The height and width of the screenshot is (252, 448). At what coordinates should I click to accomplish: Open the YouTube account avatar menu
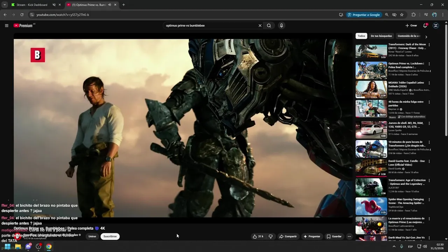coord(436,26)
